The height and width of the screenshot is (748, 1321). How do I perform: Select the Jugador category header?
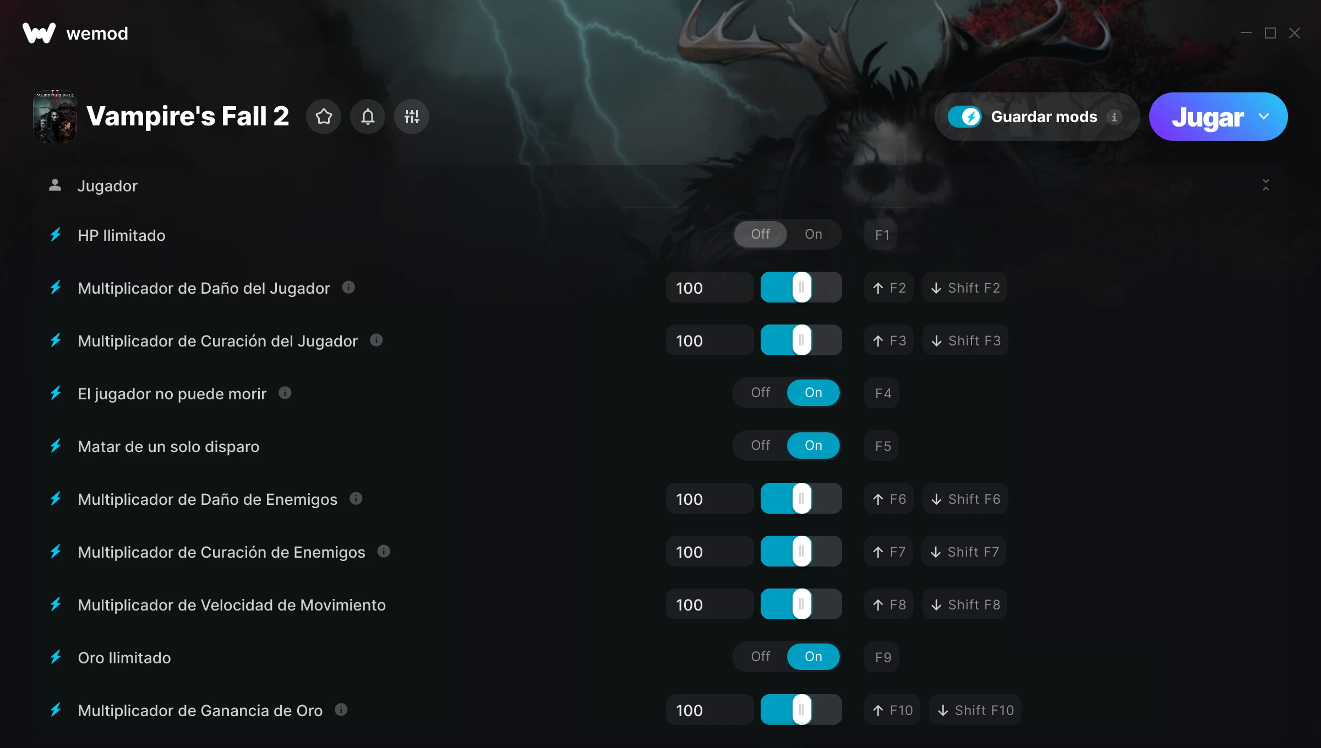(x=107, y=186)
